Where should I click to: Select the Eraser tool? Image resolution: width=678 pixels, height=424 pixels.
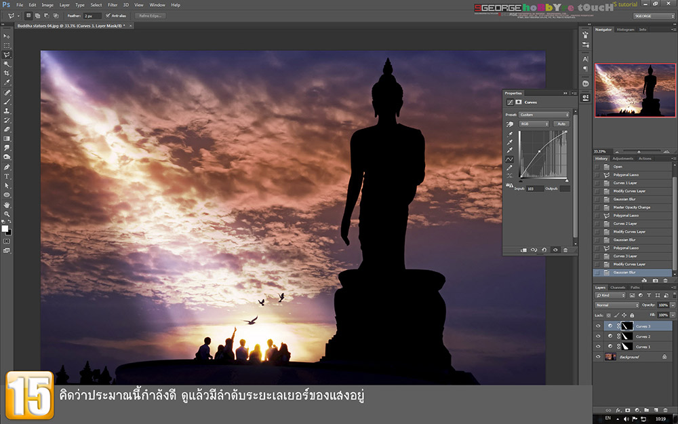click(7, 130)
